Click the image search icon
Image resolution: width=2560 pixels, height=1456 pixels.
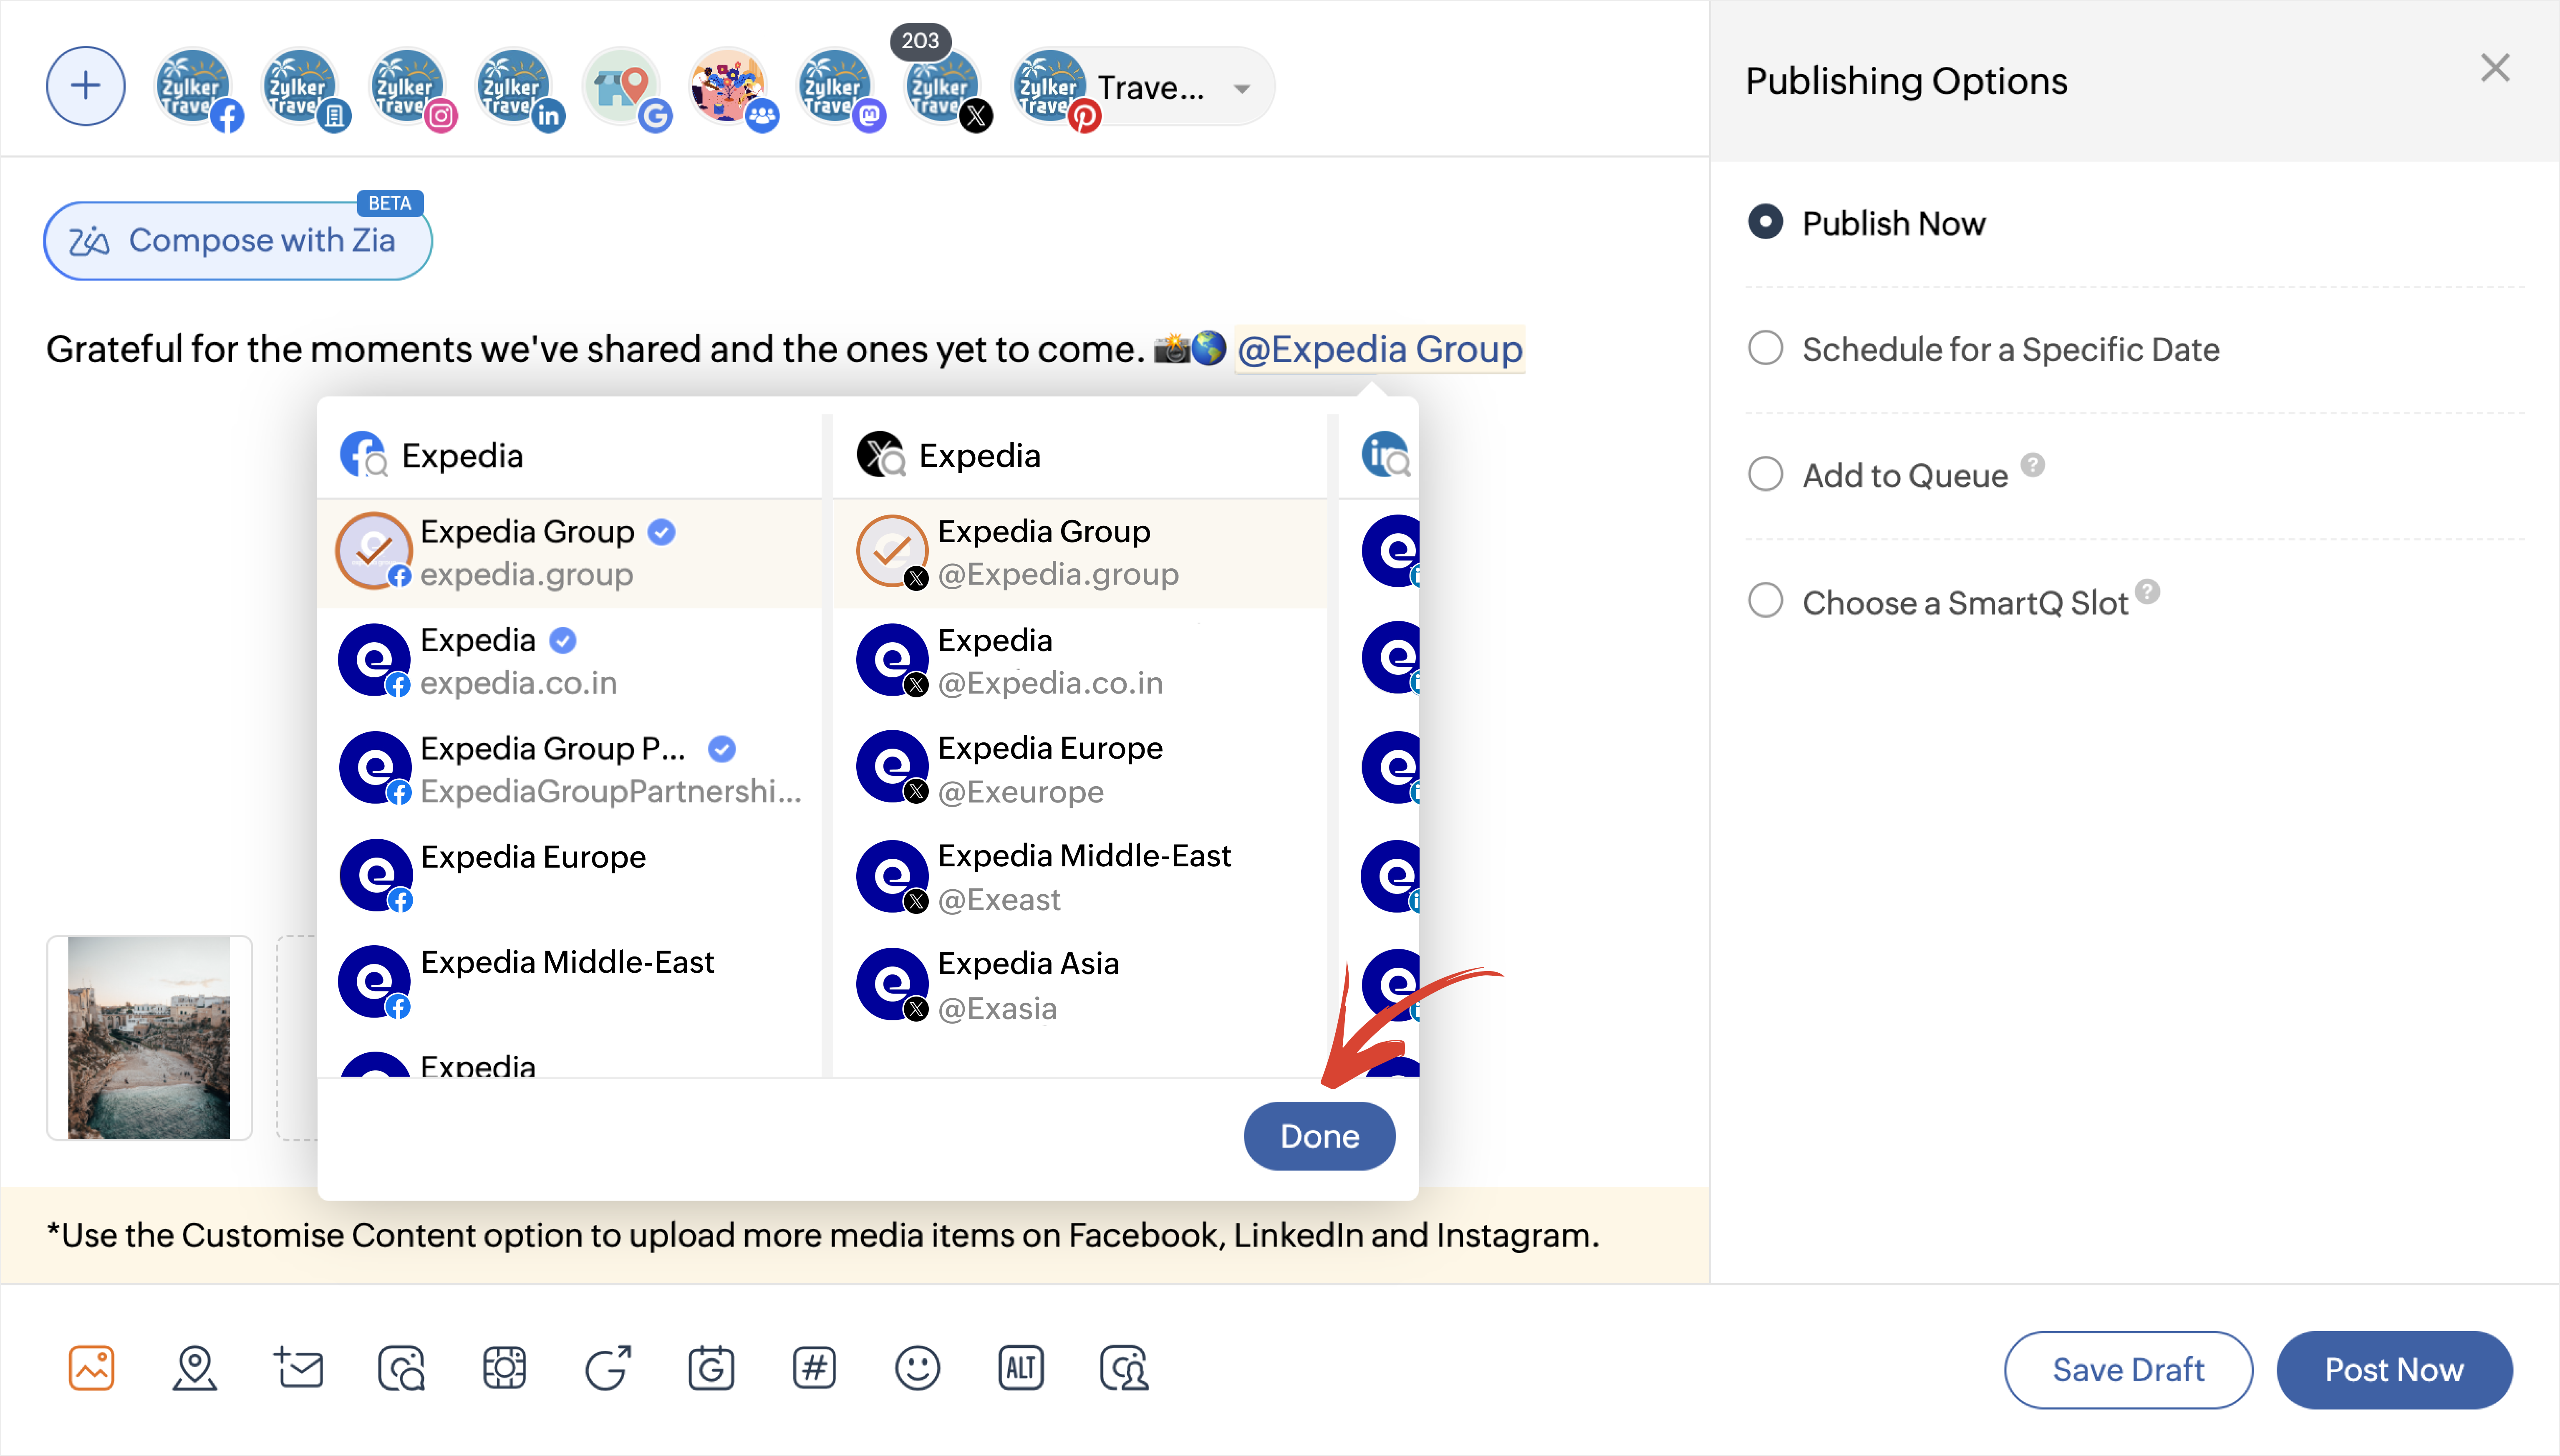click(x=402, y=1368)
